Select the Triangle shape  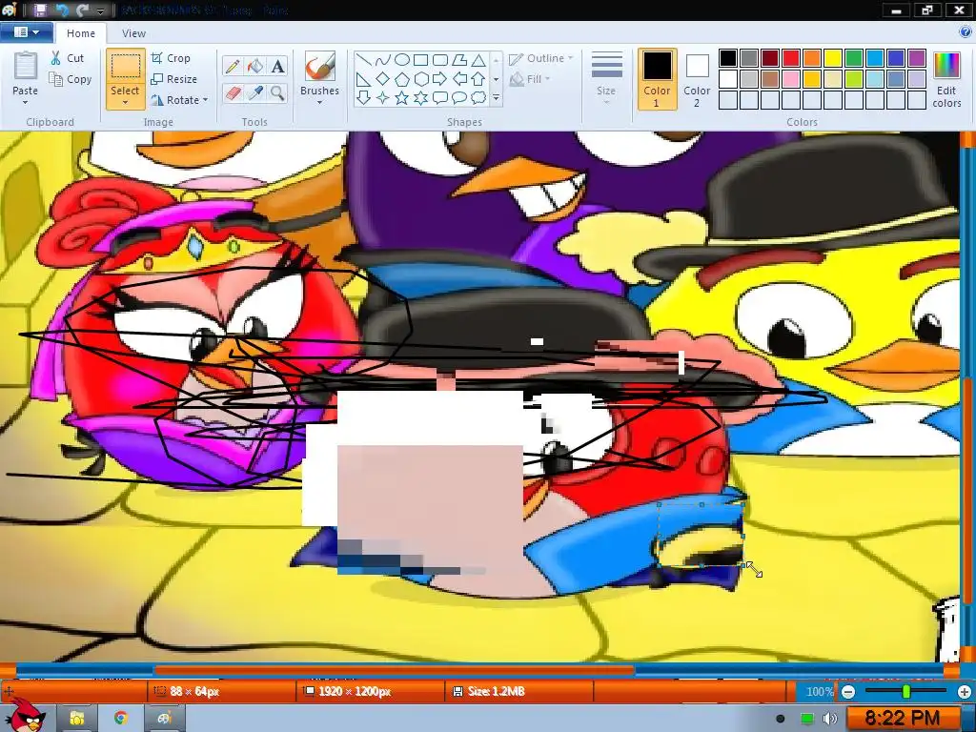pyautogui.click(x=478, y=60)
